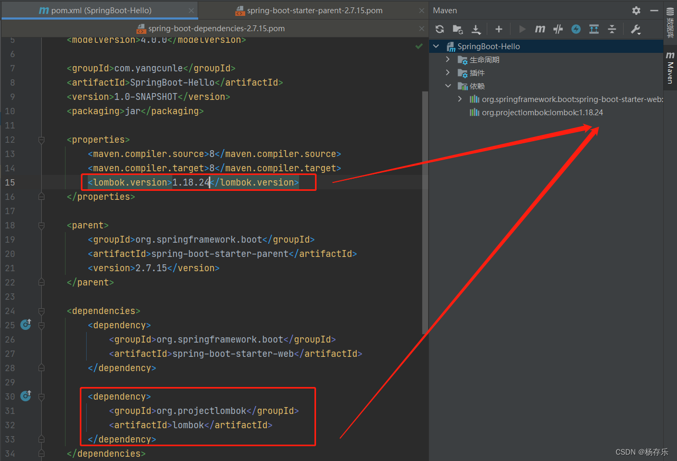Collapse the SpringBoot-Hello Maven node
This screenshot has height=461, width=677.
tap(437, 47)
